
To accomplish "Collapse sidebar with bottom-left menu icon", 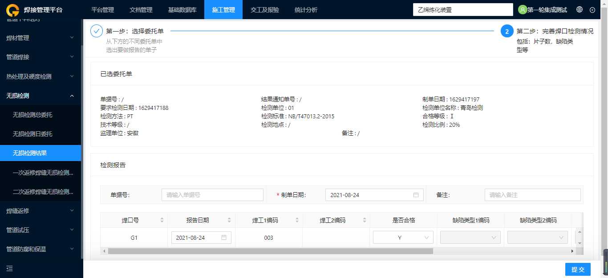I will [x=9, y=268].
